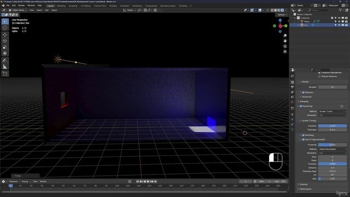Toggle the Denoising checkbox
The height and width of the screenshot is (197, 350).
pos(303,135)
